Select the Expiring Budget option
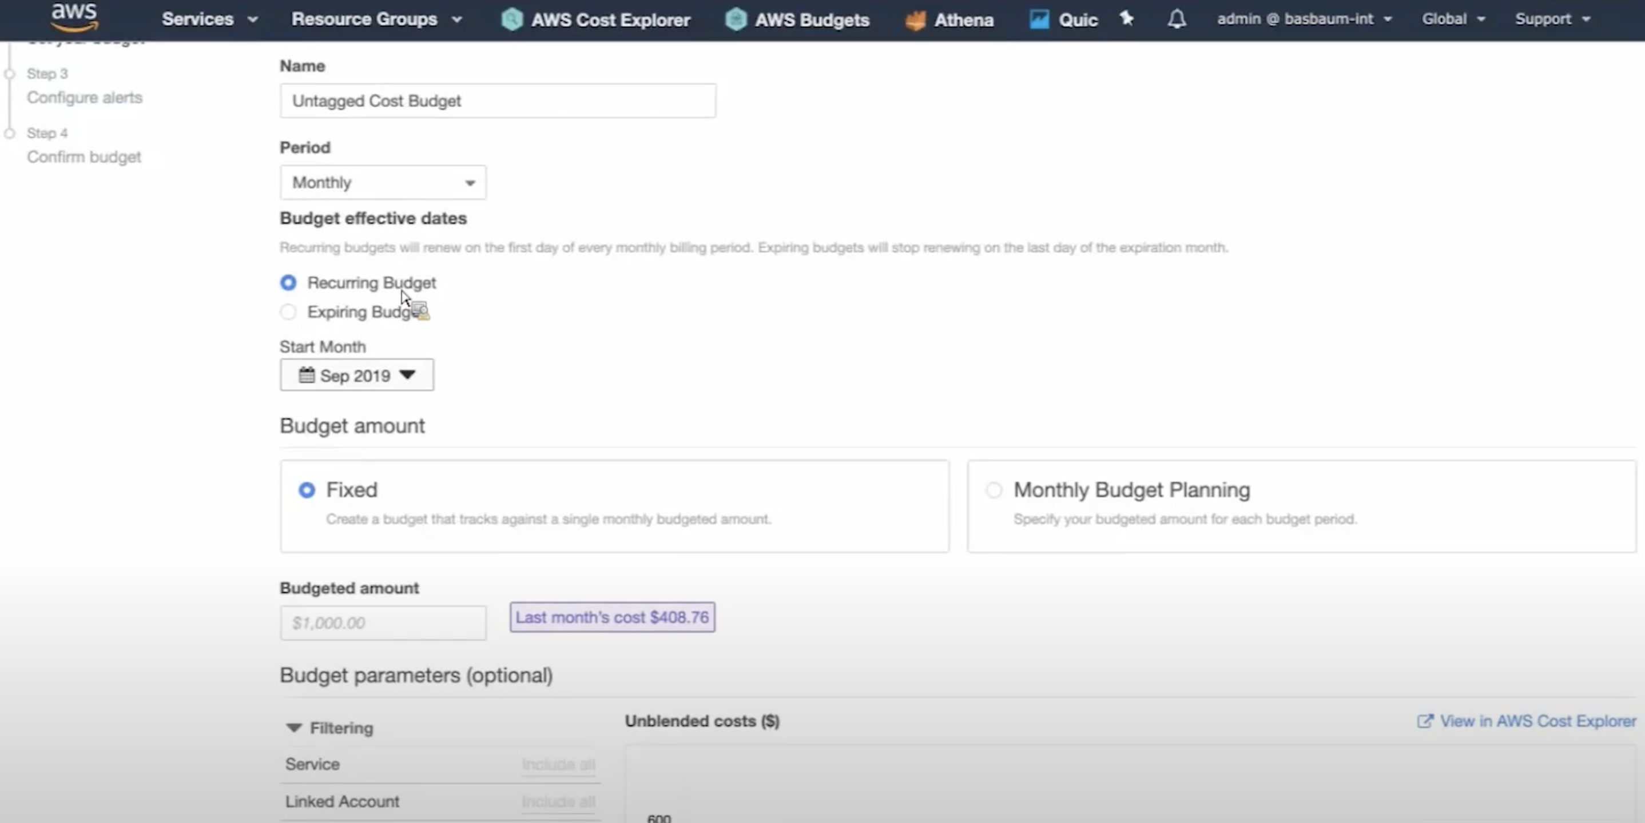1645x823 pixels. click(289, 312)
